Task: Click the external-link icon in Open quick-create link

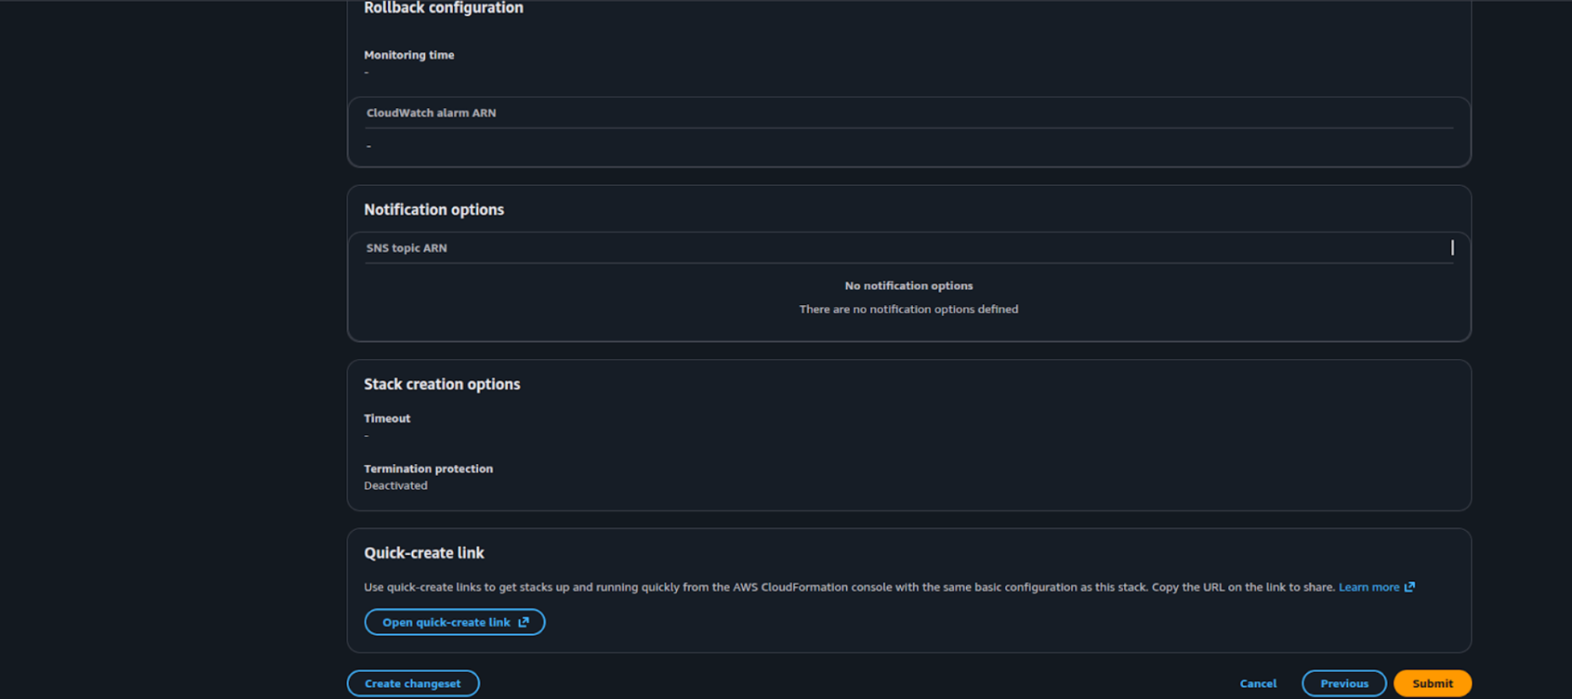Action: [523, 622]
